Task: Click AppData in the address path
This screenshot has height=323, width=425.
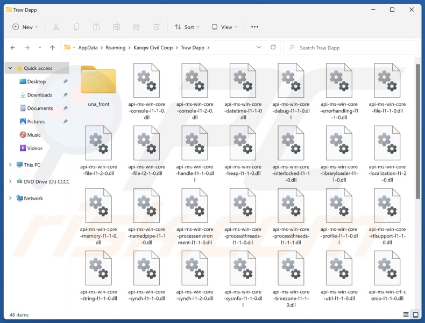Action: click(x=88, y=48)
